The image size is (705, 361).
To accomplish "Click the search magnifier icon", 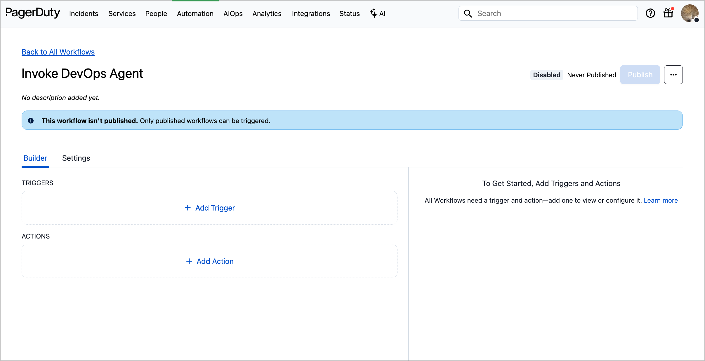I will (468, 13).
